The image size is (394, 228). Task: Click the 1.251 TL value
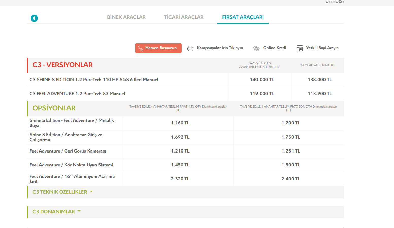pyautogui.click(x=291, y=151)
